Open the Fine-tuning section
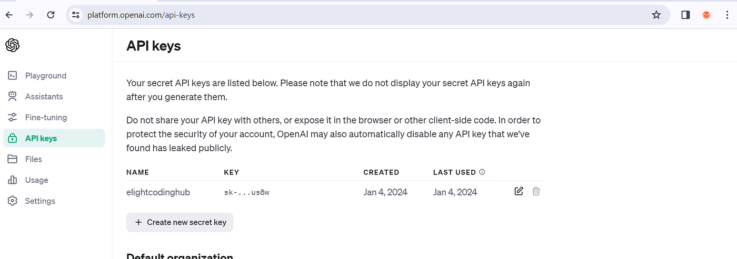Screen dimensions: 737x259 click(46, 118)
